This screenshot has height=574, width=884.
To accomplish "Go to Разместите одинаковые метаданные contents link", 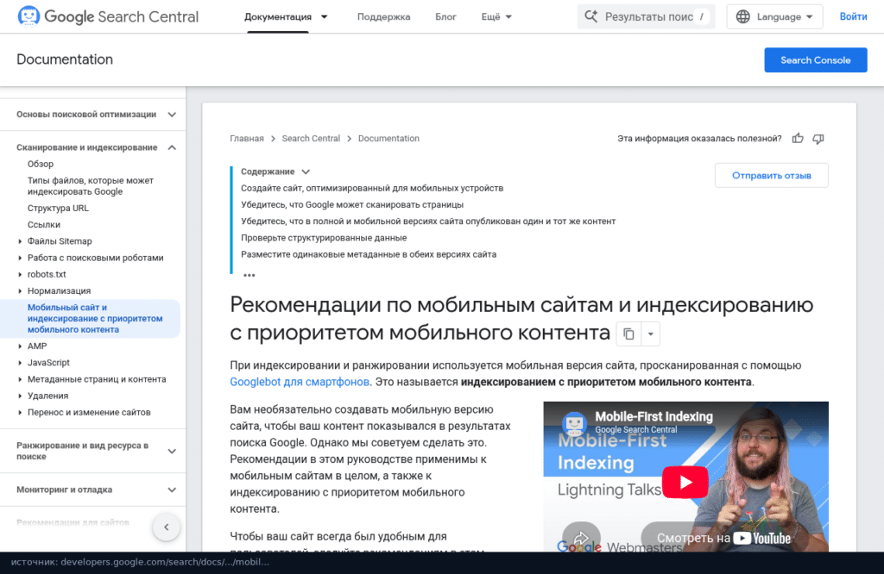I will pyautogui.click(x=369, y=254).
